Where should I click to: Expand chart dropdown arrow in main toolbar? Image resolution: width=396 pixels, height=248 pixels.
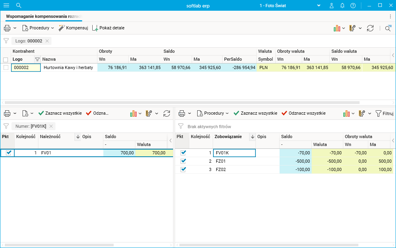pos(343,28)
